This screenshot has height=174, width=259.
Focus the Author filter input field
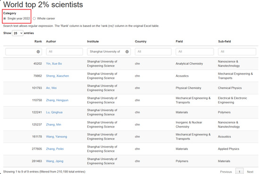[x=65, y=52]
